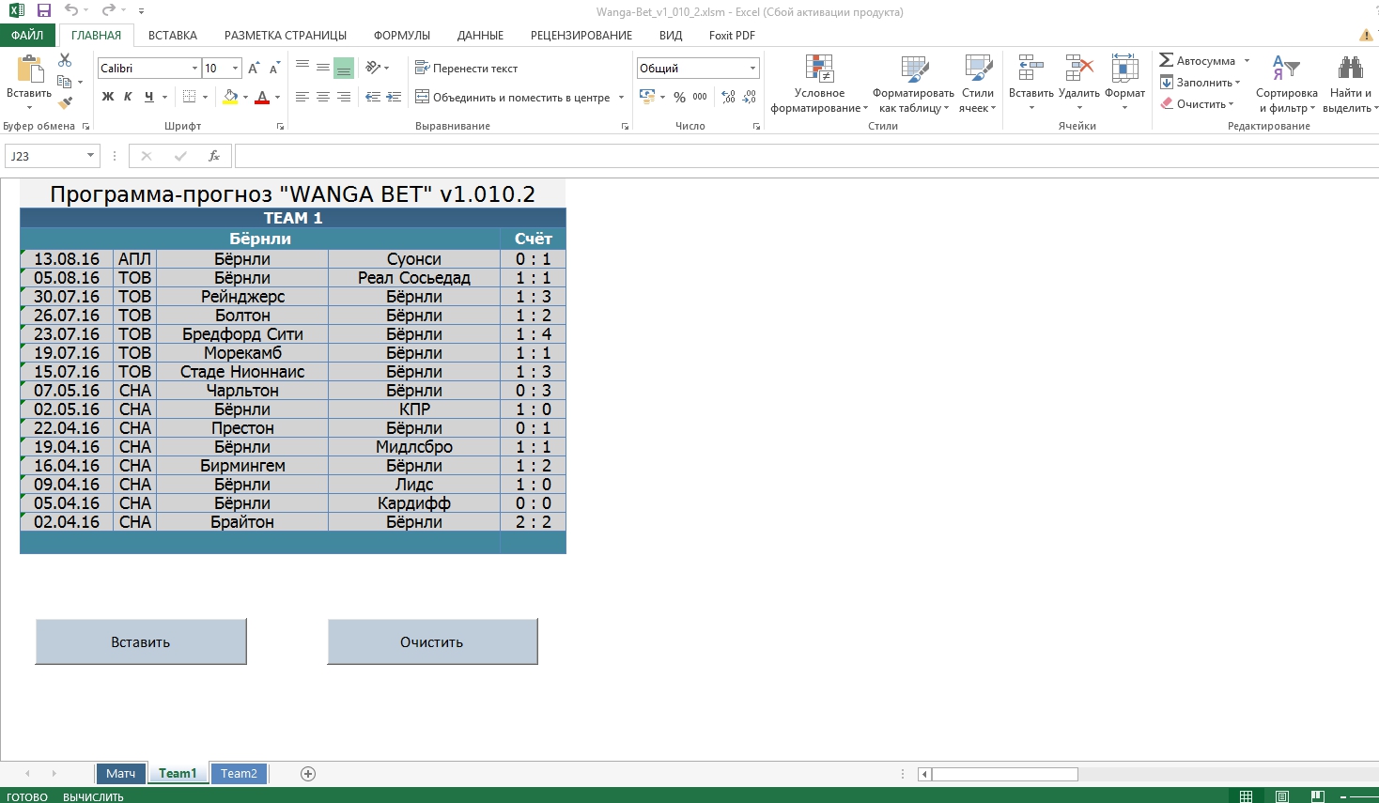Click the decrease indent icon
Viewport: 1379px width, 803px height.
[x=373, y=97]
